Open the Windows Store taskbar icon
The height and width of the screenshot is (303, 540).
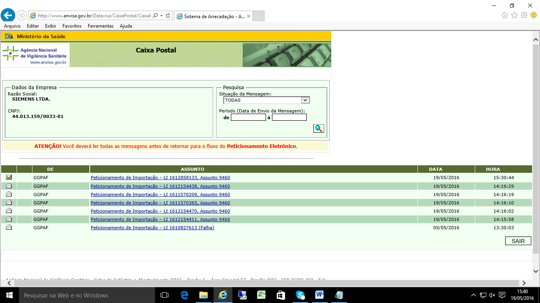pos(281,295)
